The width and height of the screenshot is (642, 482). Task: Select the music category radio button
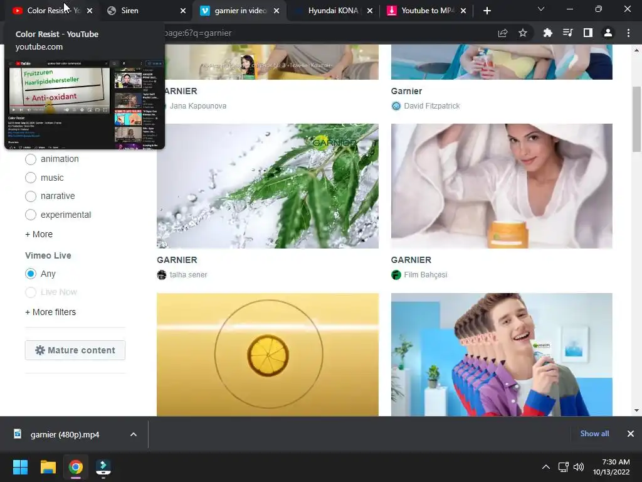31,178
